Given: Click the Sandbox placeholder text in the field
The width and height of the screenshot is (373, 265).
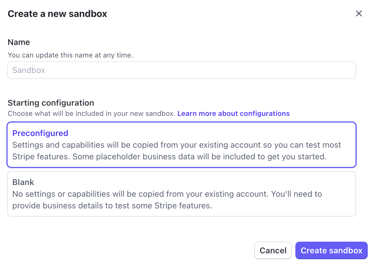Looking at the screenshot, I should click(29, 70).
